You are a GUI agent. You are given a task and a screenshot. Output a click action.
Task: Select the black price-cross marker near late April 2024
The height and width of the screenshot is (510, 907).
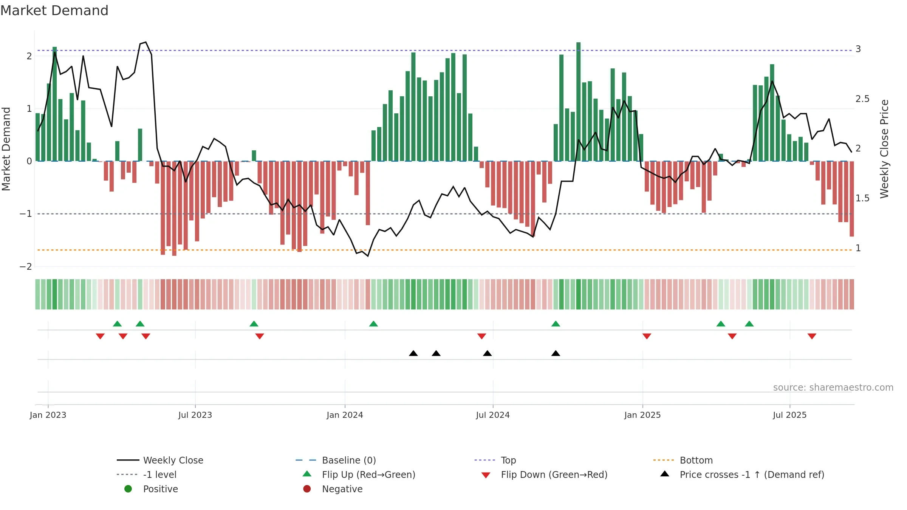(436, 353)
